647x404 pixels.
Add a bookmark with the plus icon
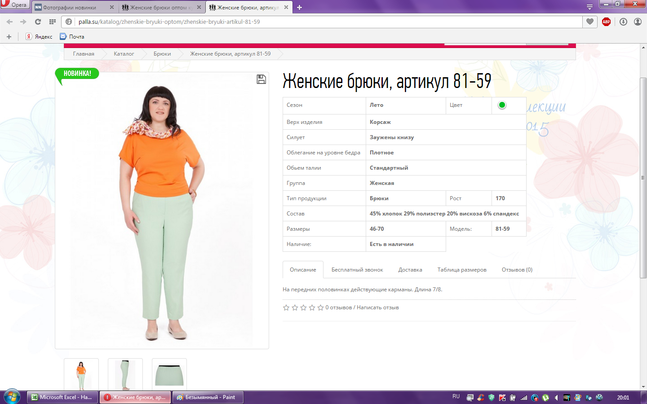click(9, 37)
